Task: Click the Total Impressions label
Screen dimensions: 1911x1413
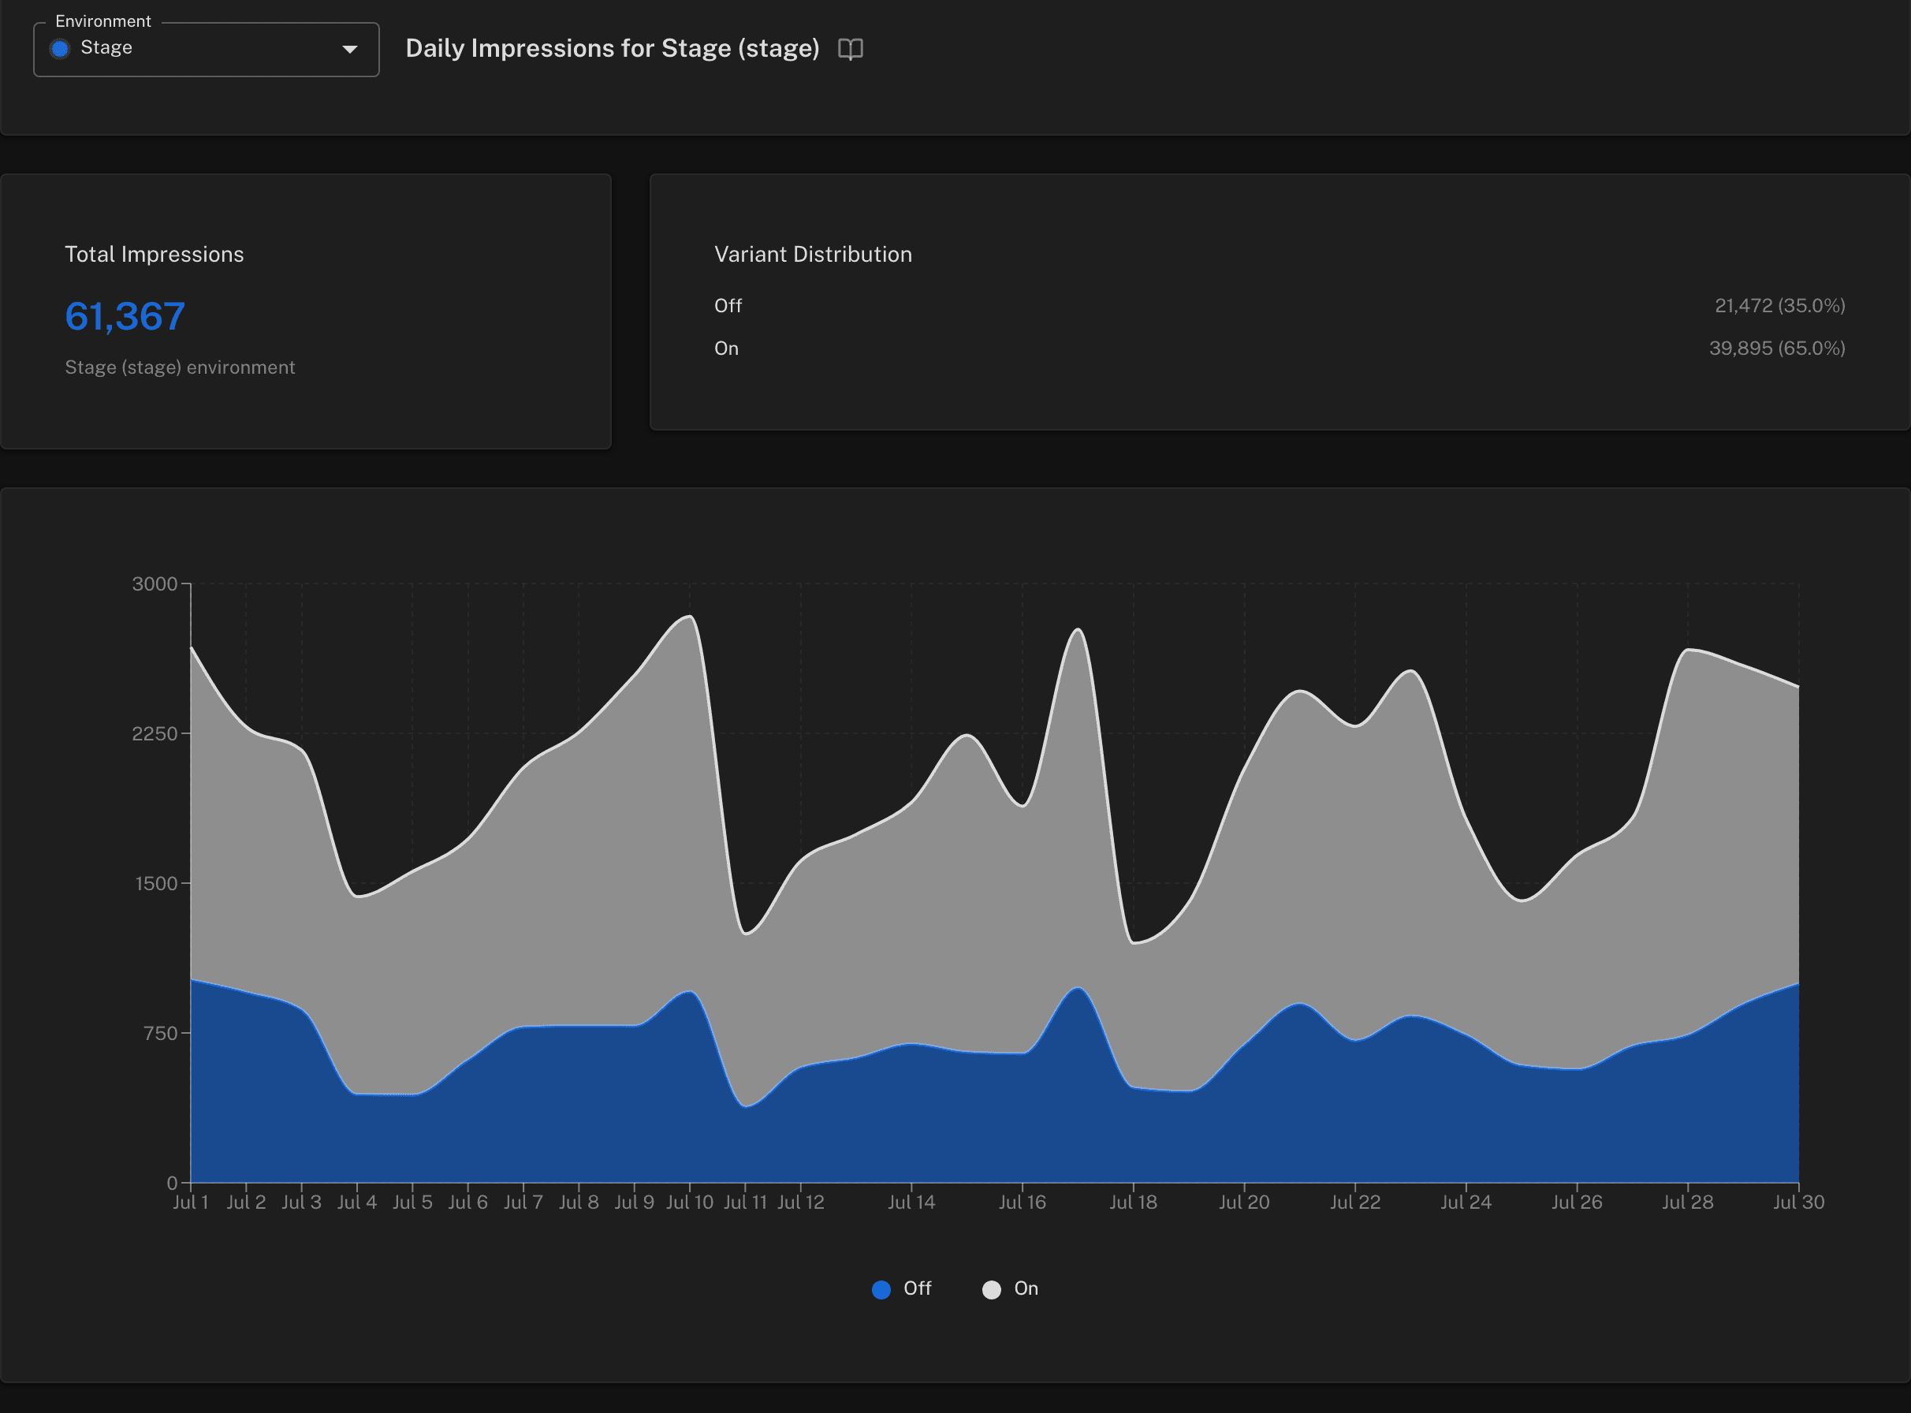Action: point(154,254)
